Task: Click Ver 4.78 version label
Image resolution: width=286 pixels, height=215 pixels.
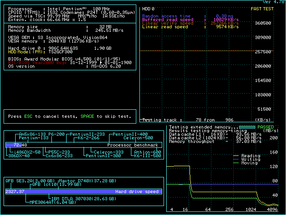Action: (x=273, y=2)
